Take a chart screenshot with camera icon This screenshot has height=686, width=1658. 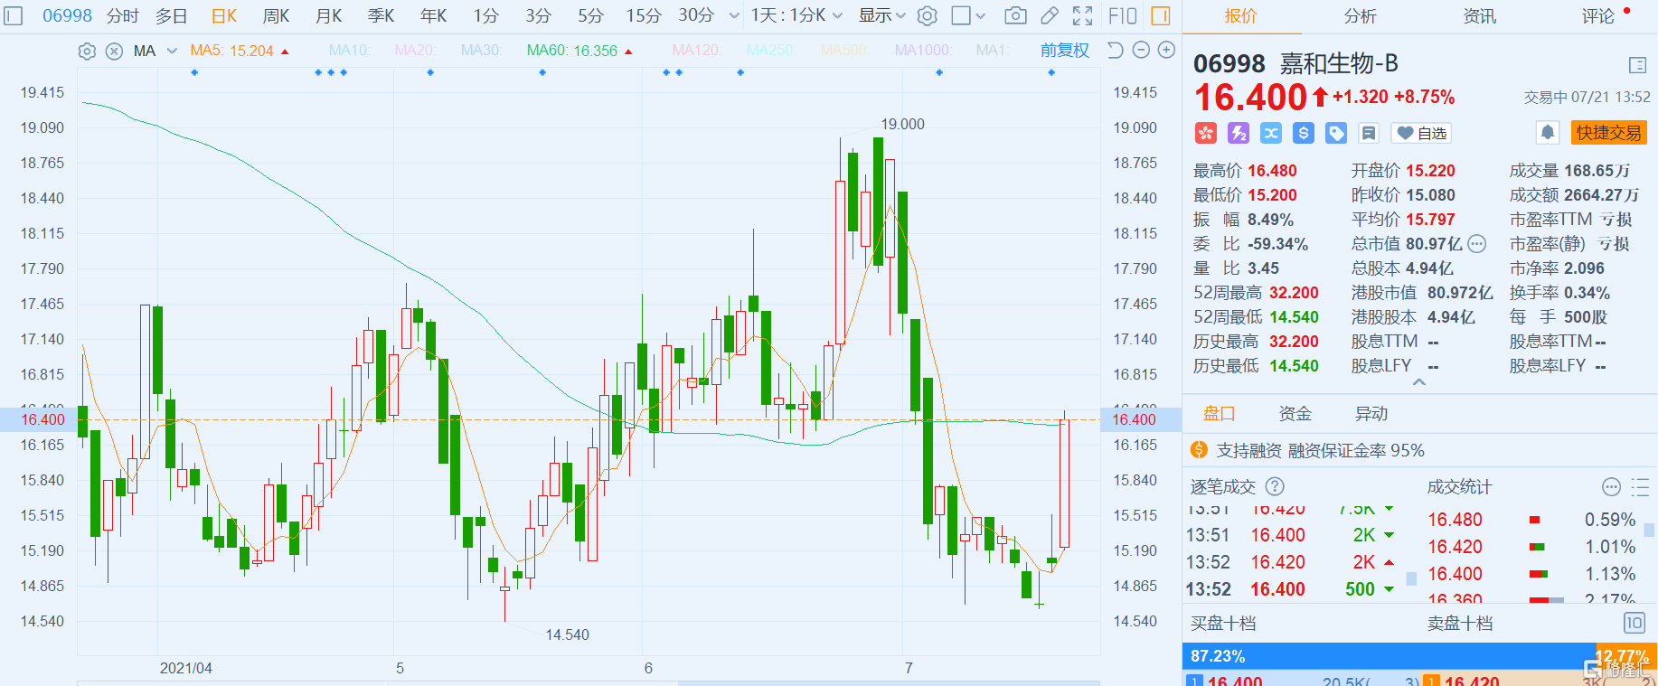coord(1015,15)
